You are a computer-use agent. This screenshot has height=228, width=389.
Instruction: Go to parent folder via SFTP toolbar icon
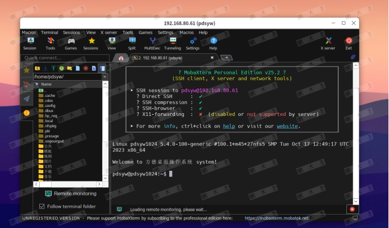point(37,68)
